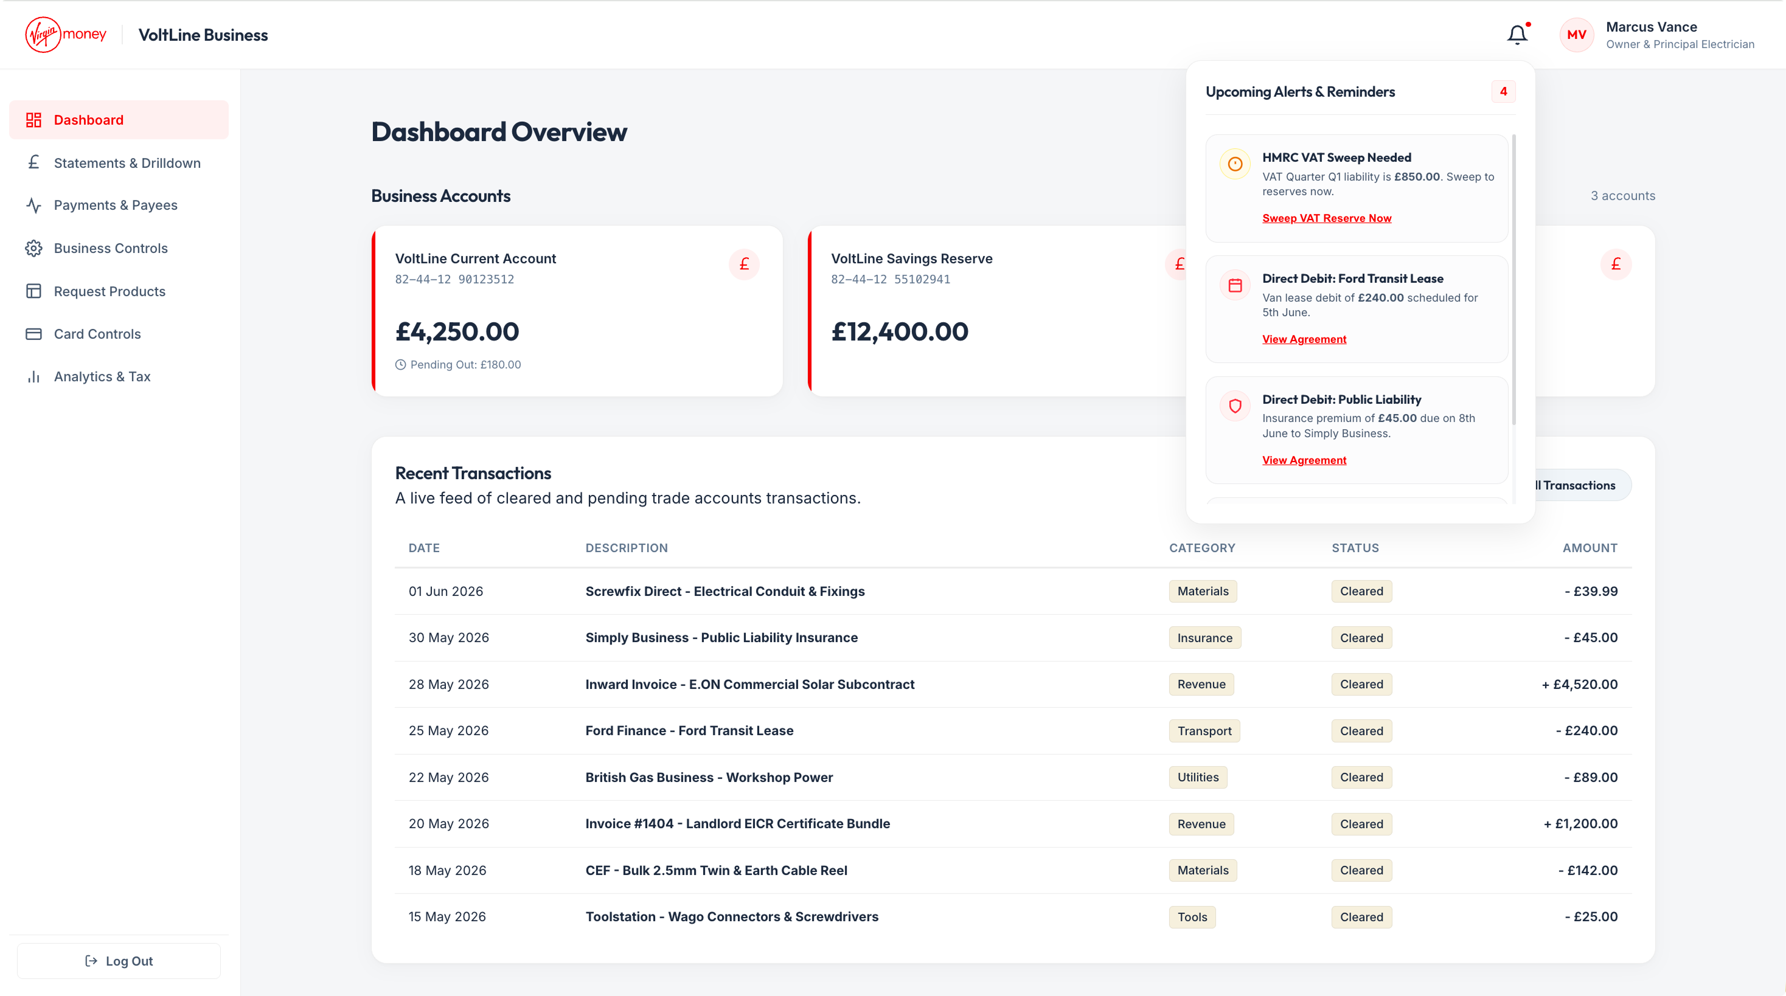Click the alerts count badge showing 4
This screenshot has height=996, width=1786.
(1503, 91)
